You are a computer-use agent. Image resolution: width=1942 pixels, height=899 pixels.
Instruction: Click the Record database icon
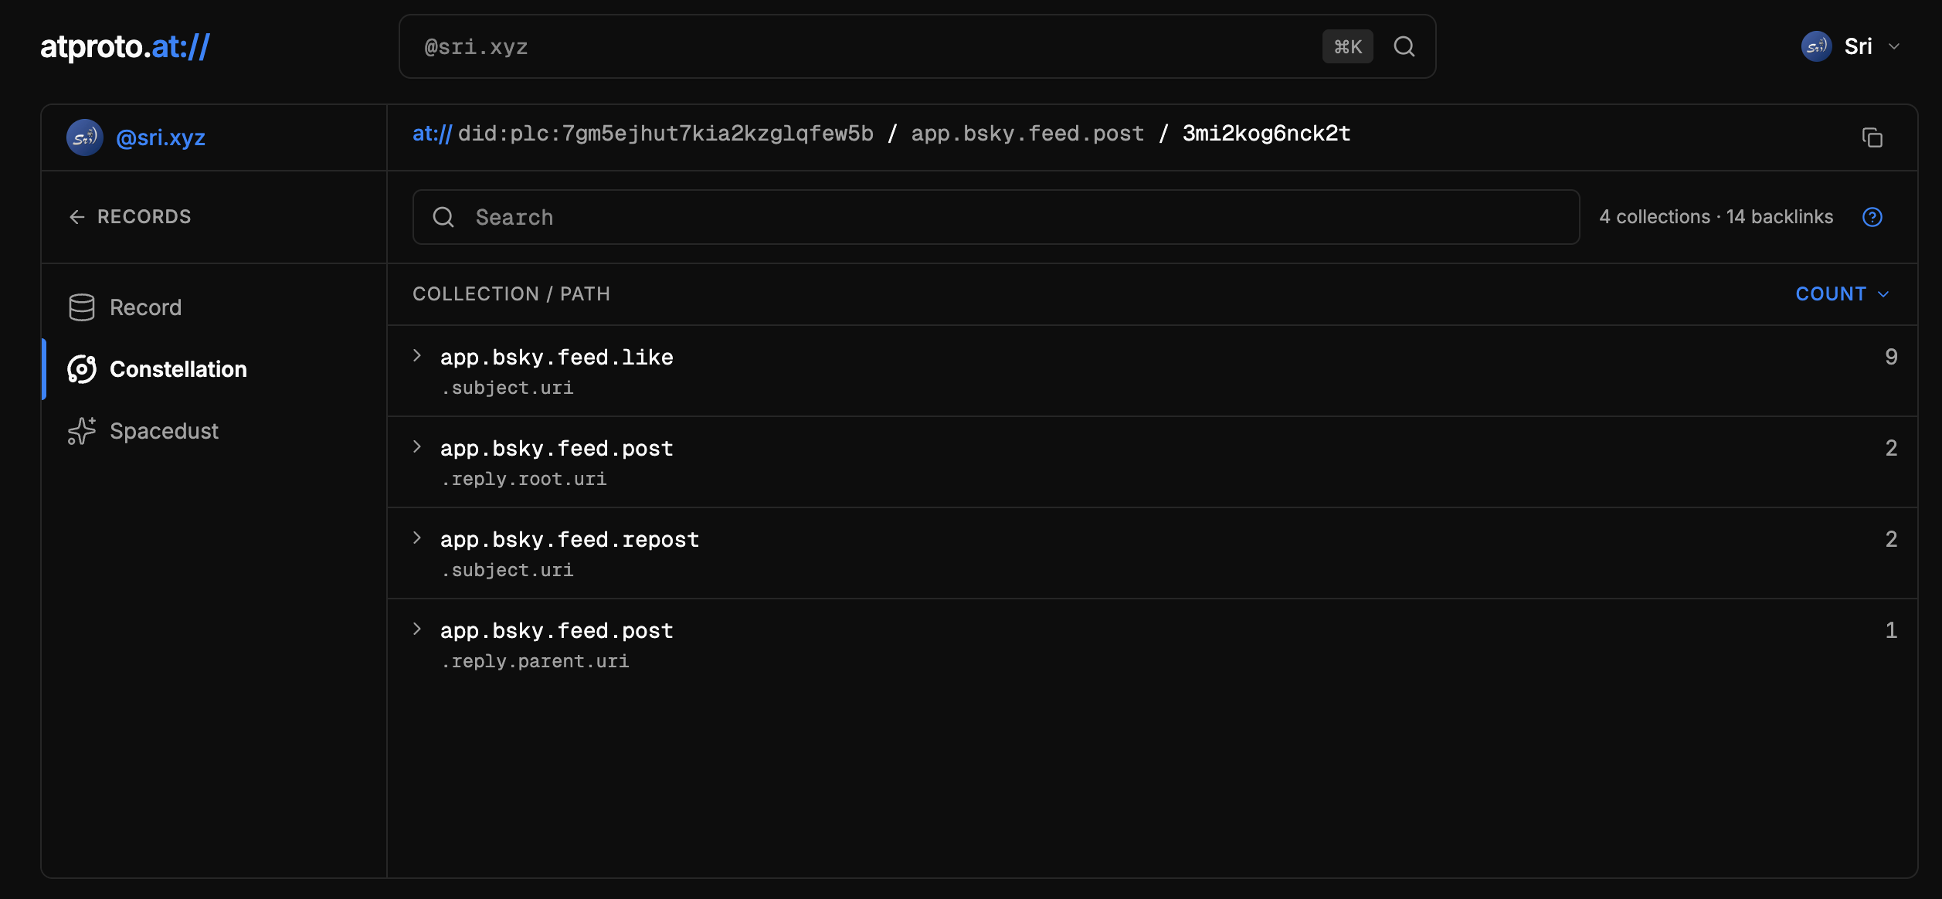tap(82, 307)
